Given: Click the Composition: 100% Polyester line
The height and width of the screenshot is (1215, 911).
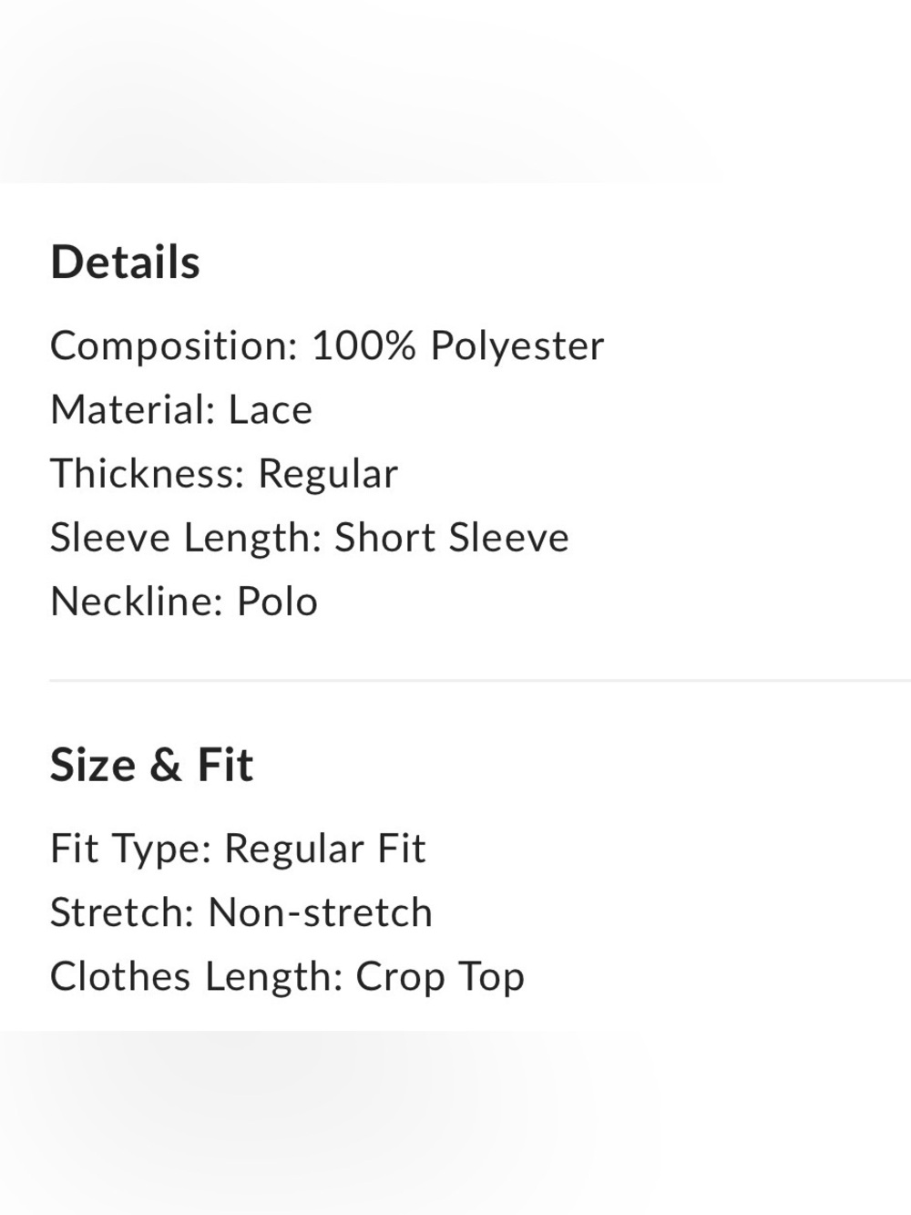Looking at the screenshot, I should pos(327,346).
